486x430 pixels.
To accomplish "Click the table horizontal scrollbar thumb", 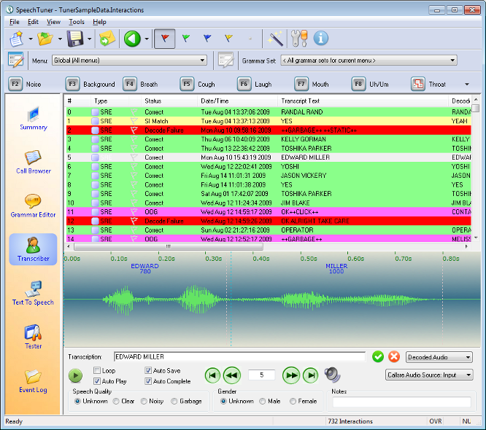I will click(x=169, y=247).
